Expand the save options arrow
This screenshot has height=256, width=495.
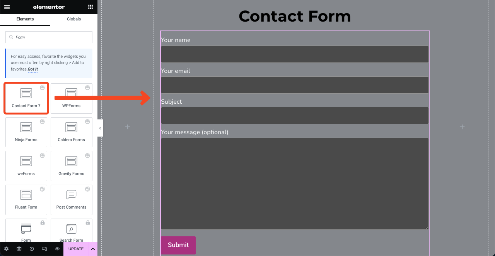coord(93,249)
